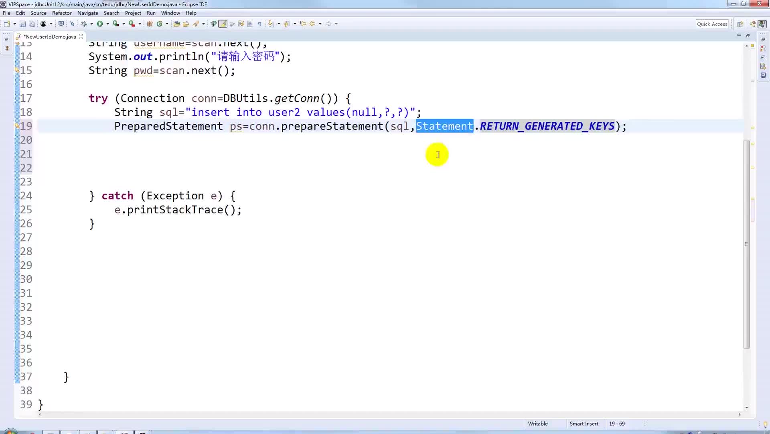This screenshot has width=770, height=434.
Task: Toggle the breakpoint on line 19
Action: tap(17, 125)
